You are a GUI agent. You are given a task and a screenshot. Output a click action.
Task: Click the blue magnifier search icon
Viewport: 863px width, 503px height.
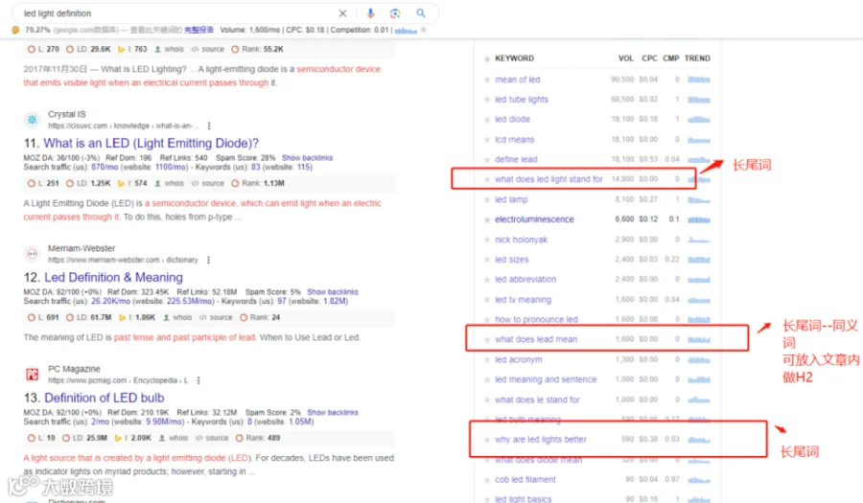click(x=421, y=13)
